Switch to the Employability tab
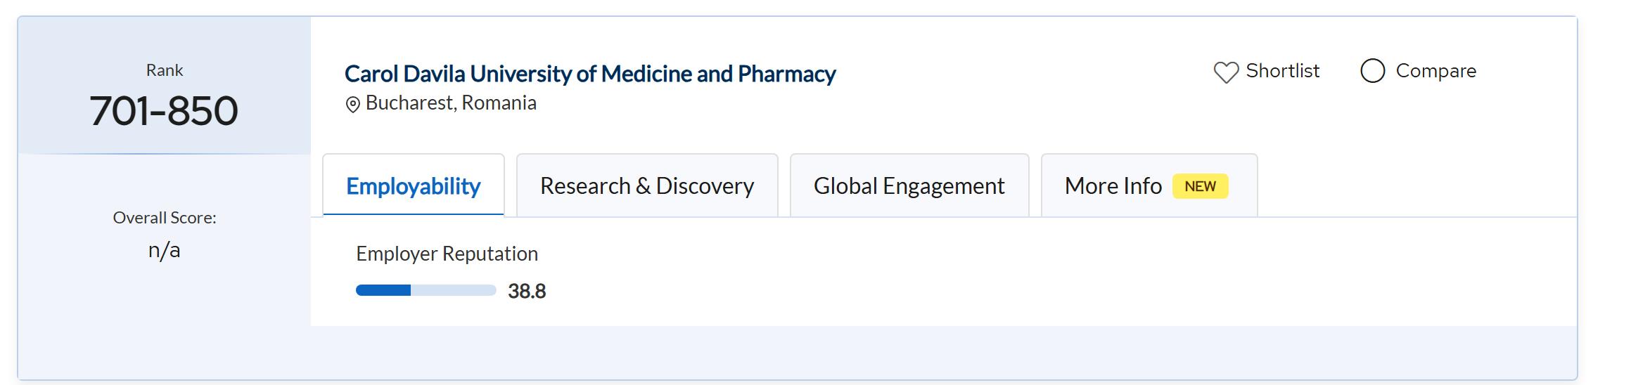 click(413, 186)
